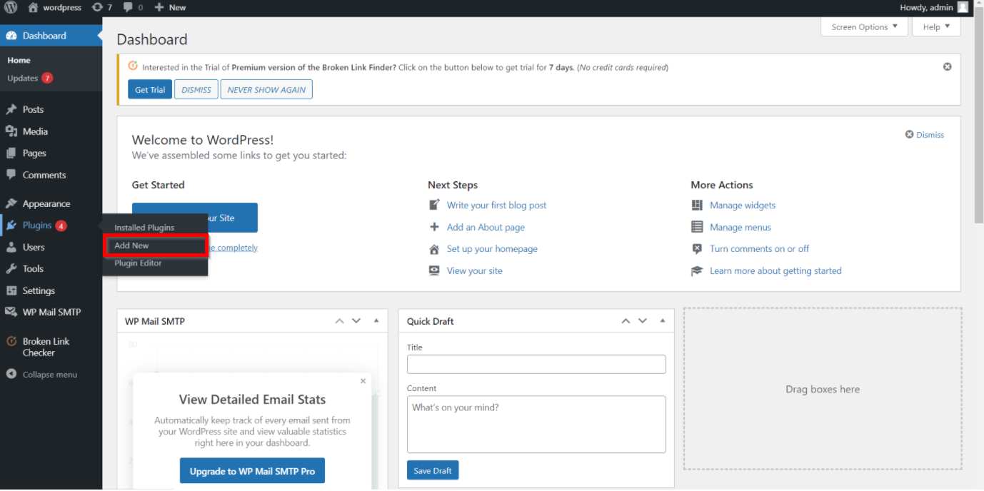
Task: Move WP Mail SMTP widget up
Action: 340,321
